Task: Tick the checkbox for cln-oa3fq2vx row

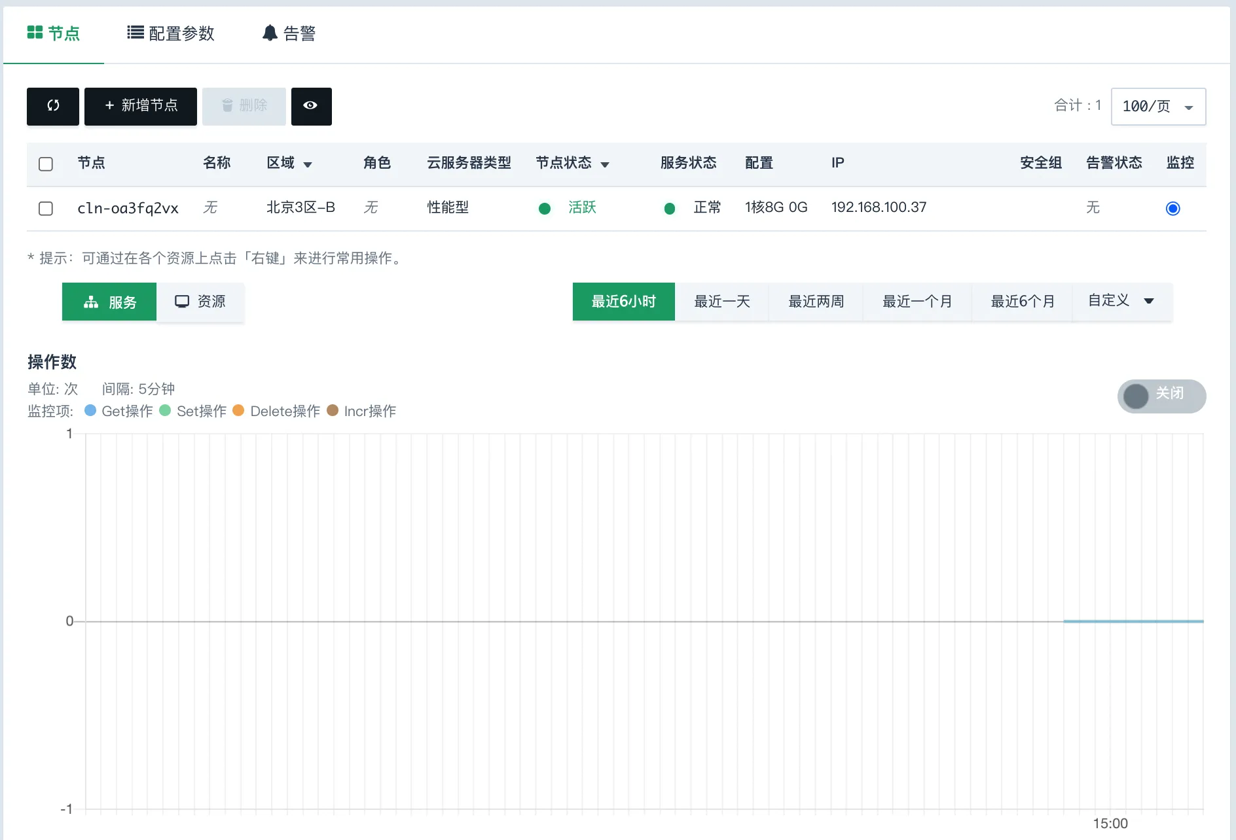Action: [46, 208]
